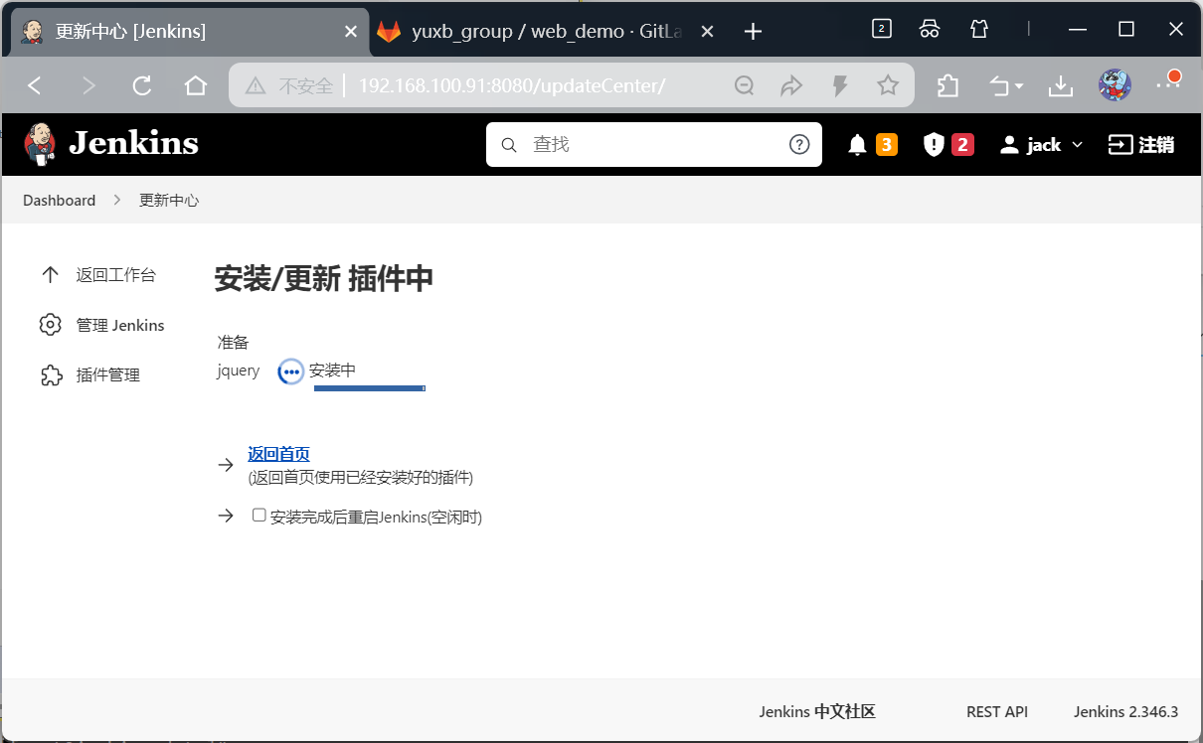Screen dimensions: 1203x743
Task: Close the 更新中心 Jenkins tab
Action: tap(350, 32)
